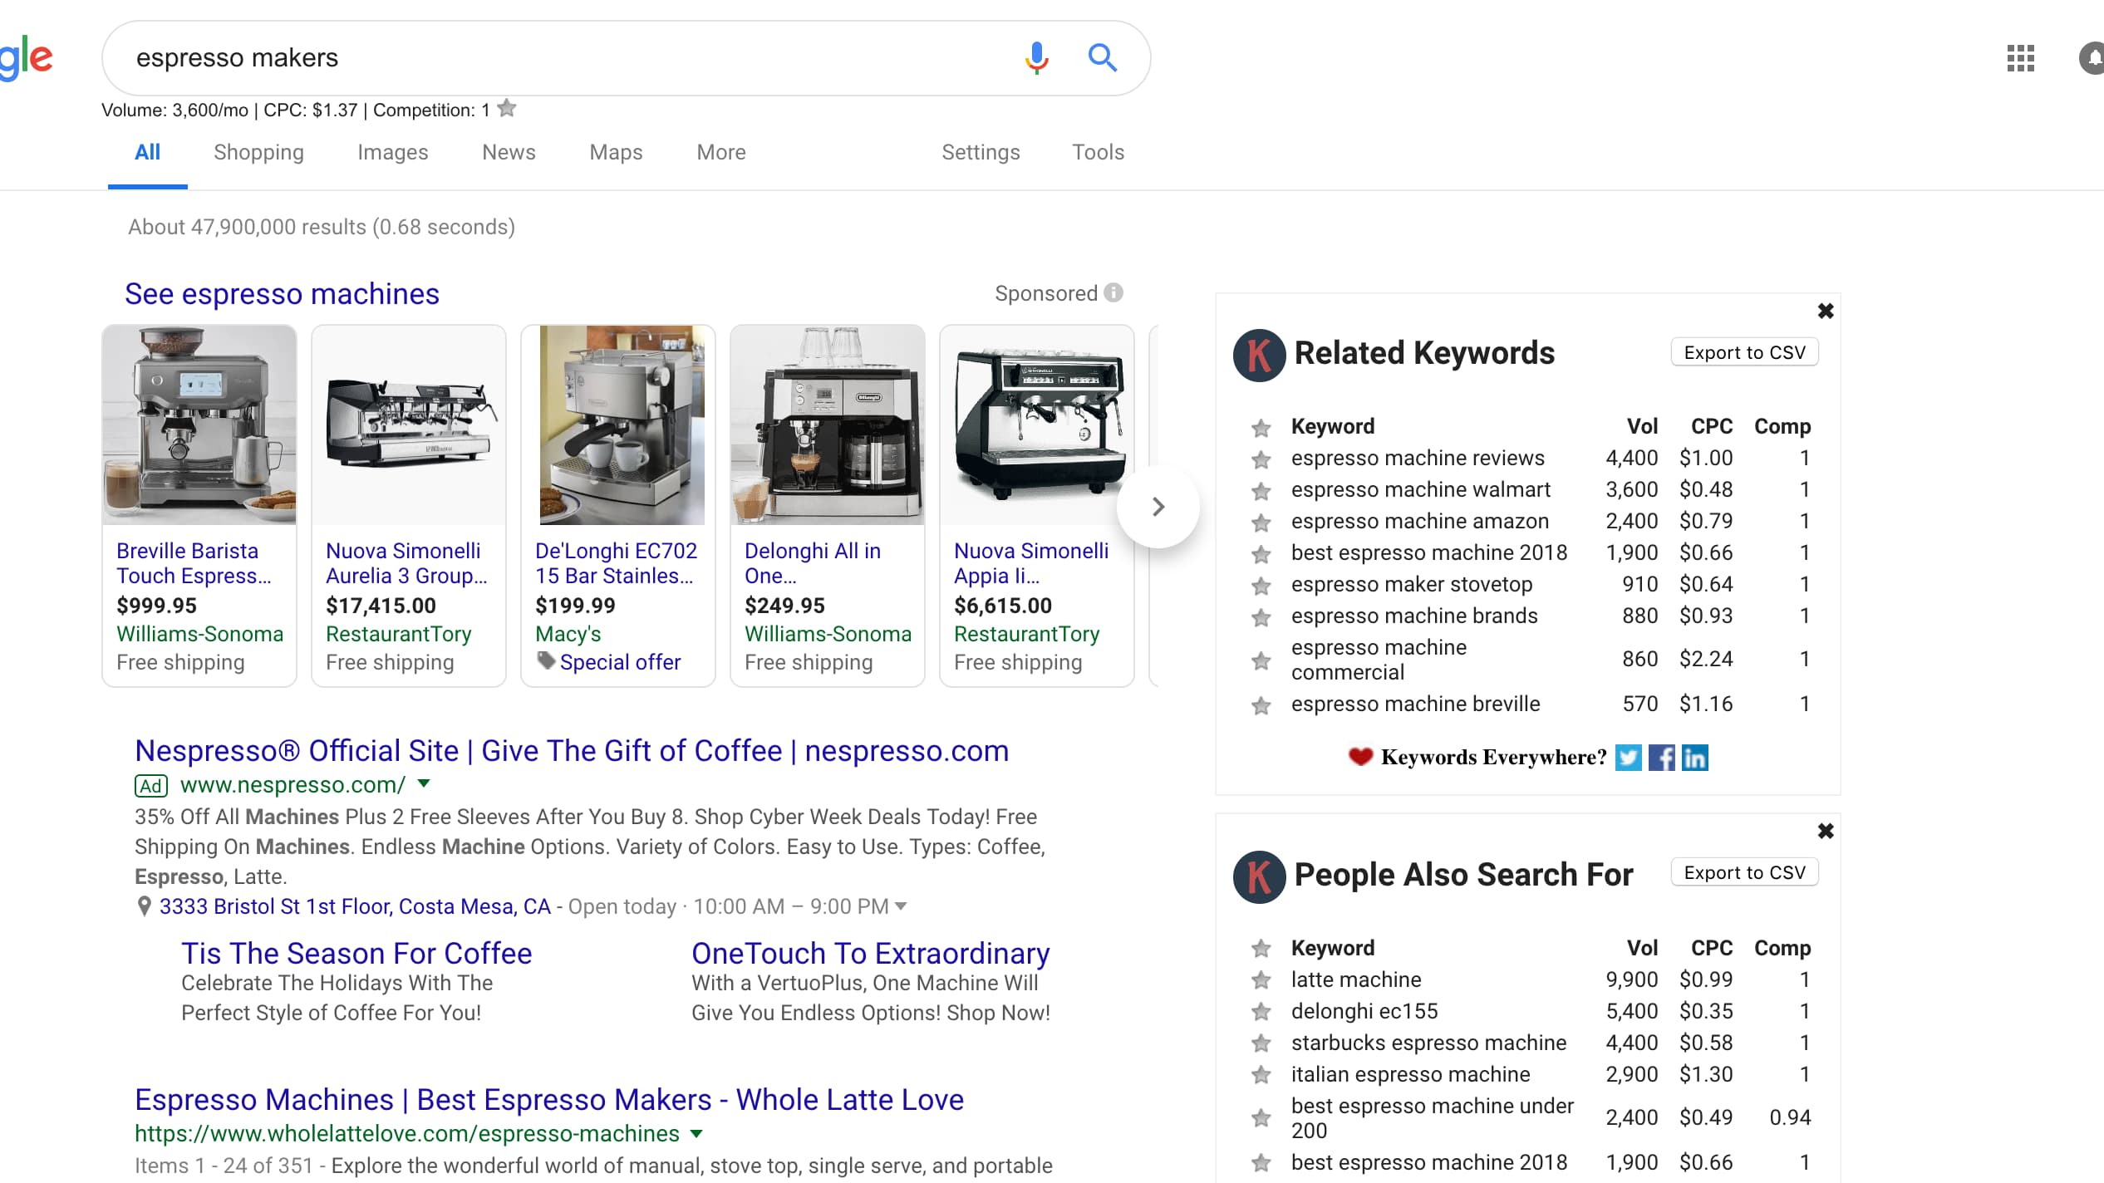Click the Keywords Everywhere logo in Related Keywords
2104x1183 pixels.
[x=1259, y=356]
